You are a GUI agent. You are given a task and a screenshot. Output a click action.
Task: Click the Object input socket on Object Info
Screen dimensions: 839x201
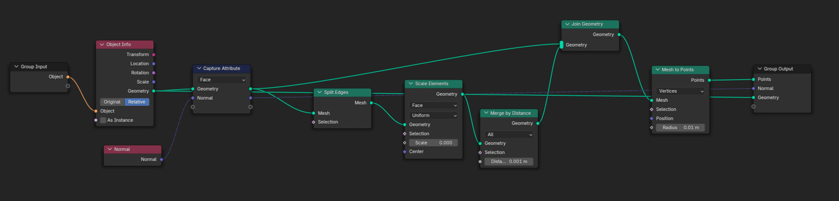click(96, 111)
